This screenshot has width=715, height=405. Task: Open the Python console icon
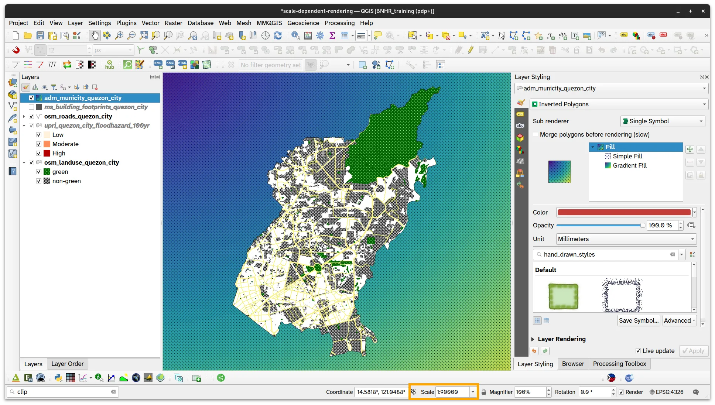pyautogui.click(x=58, y=378)
